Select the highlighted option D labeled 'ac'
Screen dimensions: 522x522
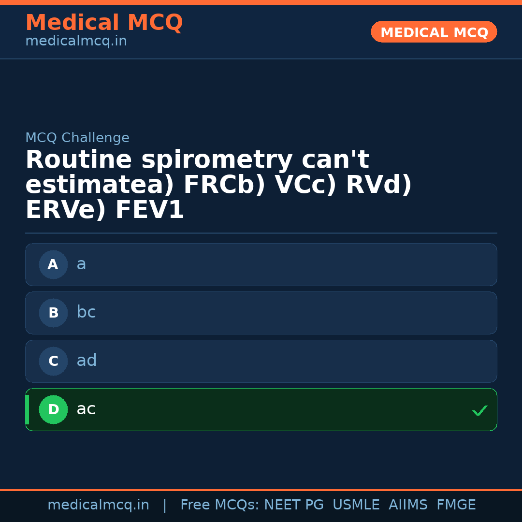(261, 409)
